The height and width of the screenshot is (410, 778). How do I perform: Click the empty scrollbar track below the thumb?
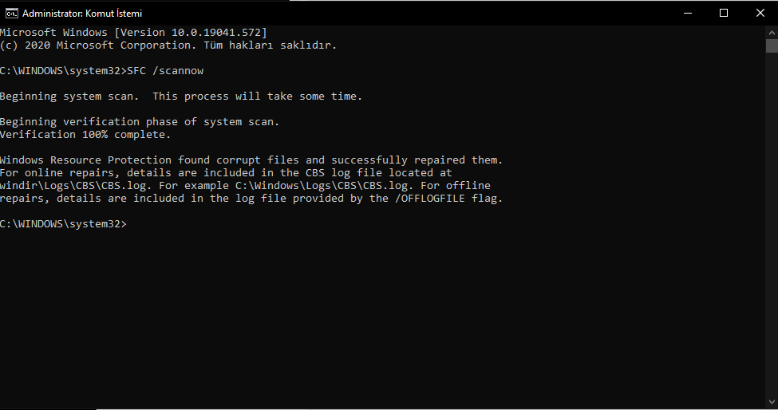(x=772, y=223)
